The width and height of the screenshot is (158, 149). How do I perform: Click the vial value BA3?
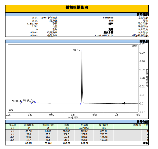(x=111, y=21)
